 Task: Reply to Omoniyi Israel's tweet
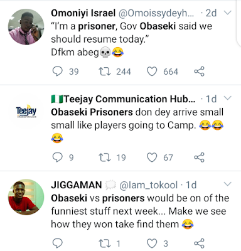pyautogui.click(x=57, y=72)
